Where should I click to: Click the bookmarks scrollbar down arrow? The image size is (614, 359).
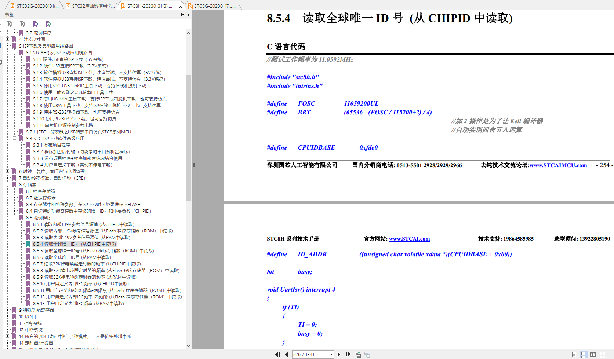[188, 346]
